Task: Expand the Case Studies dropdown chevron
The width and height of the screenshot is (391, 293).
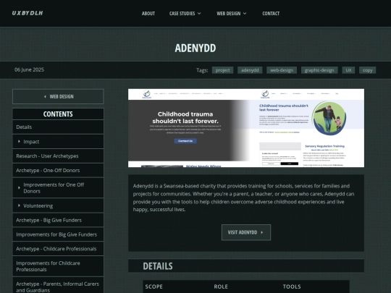Action: [x=199, y=14]
